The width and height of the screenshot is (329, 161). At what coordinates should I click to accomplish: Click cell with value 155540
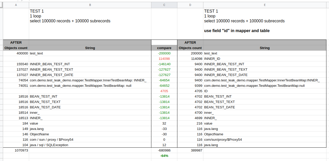(x=16, y=64)
